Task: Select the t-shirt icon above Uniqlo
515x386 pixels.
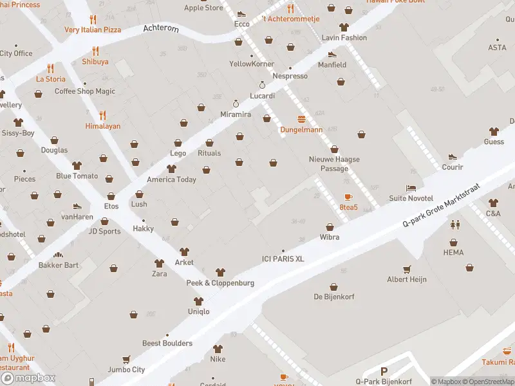Action: (x=198, y=301)
